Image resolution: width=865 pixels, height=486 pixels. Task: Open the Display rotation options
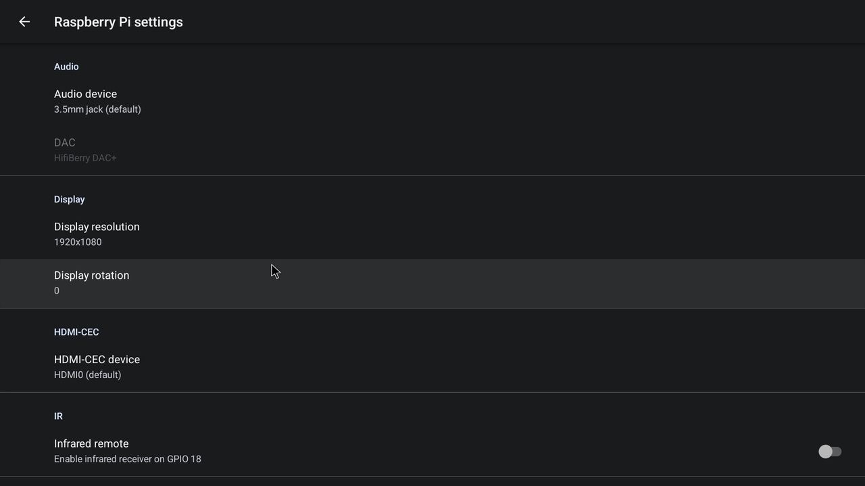point(91,275)
